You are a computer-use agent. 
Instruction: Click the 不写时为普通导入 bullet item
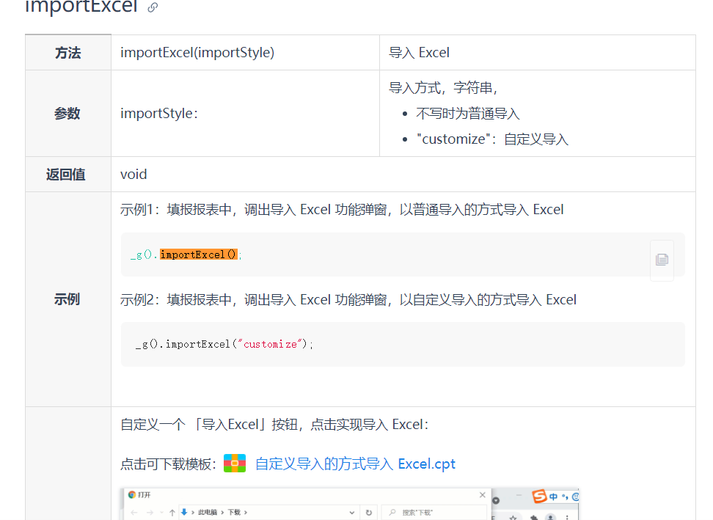(468, 113)
